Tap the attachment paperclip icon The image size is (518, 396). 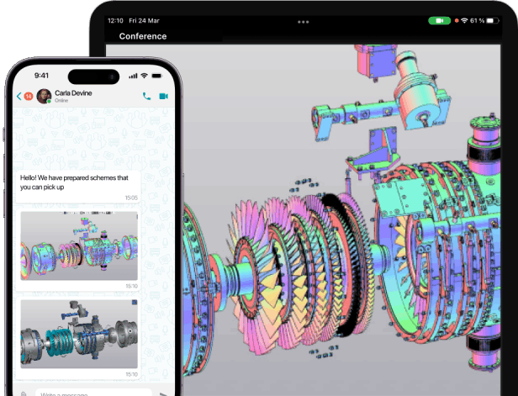(x=25, y=393)
